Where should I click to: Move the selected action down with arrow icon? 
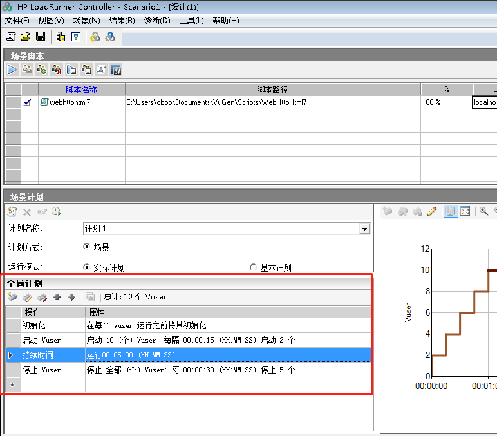click(x=72, y=297)
